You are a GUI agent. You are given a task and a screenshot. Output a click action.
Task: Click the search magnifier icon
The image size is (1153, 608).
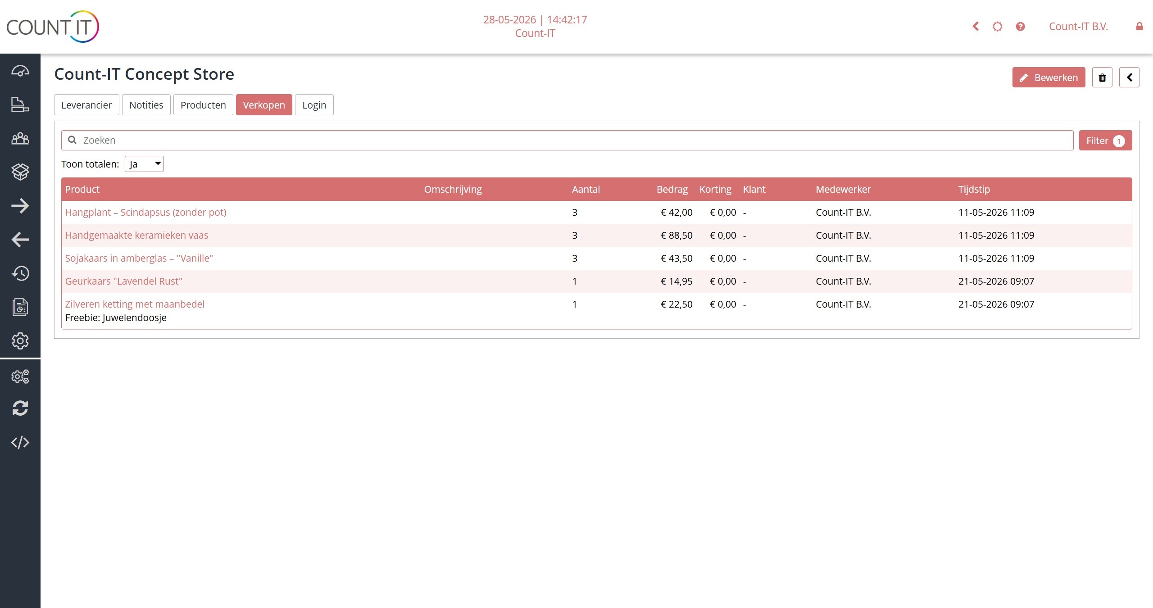(x=72, y=140)
